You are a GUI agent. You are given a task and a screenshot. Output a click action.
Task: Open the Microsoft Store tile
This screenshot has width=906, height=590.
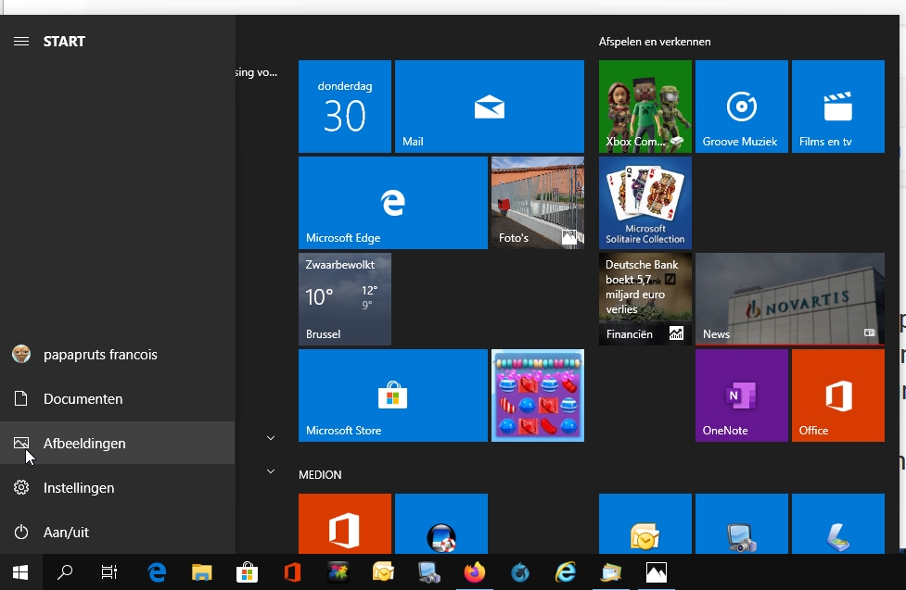coord(392,395)
